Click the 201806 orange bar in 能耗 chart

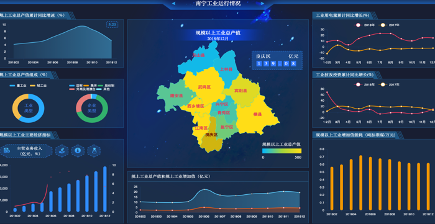(x=370, y=184)
